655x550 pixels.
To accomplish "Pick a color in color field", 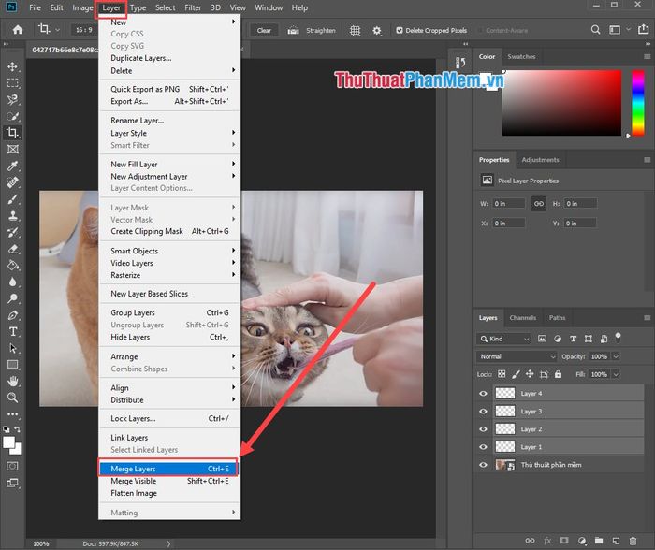I will pyautogui.click(x=561, y=103).
